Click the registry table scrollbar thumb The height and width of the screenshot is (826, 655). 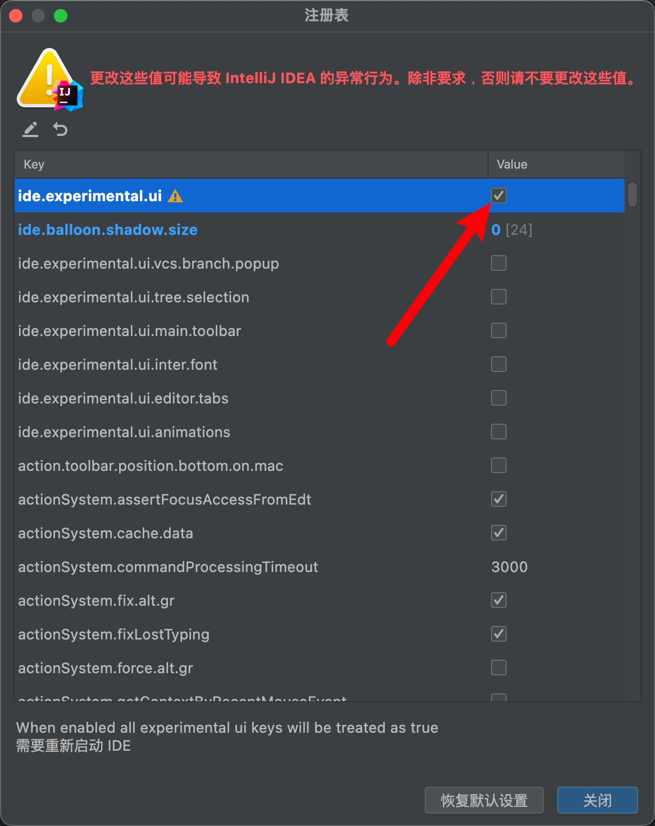[x=633, y=194]
